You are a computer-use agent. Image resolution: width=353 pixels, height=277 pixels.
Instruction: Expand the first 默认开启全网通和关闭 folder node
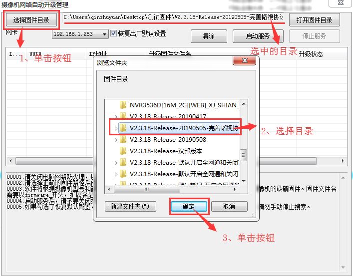tap(116, 163)
